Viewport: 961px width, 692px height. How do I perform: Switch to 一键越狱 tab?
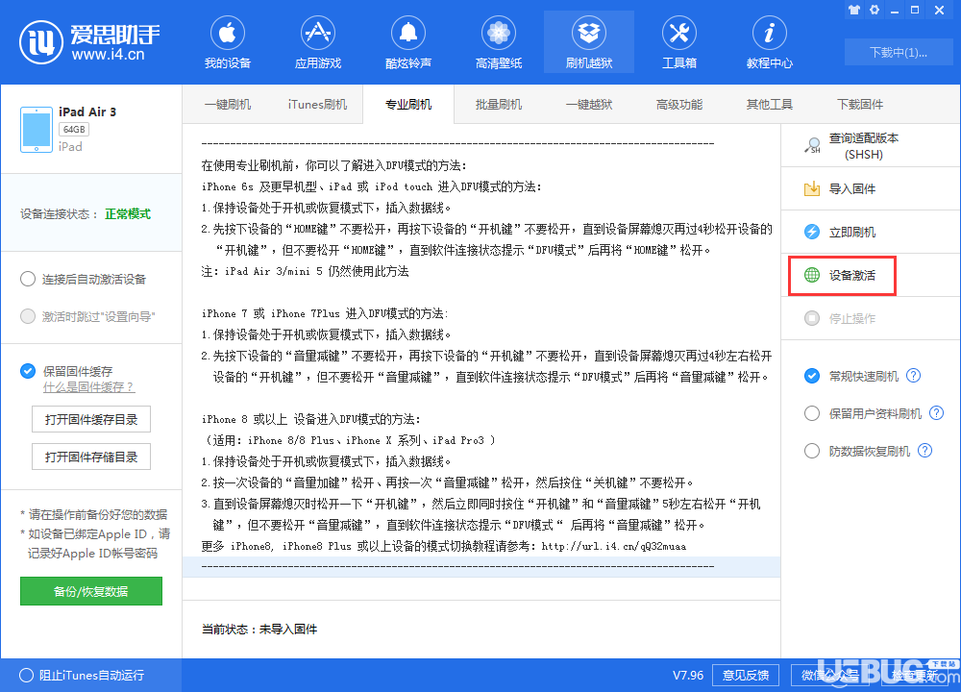[589, 104]
